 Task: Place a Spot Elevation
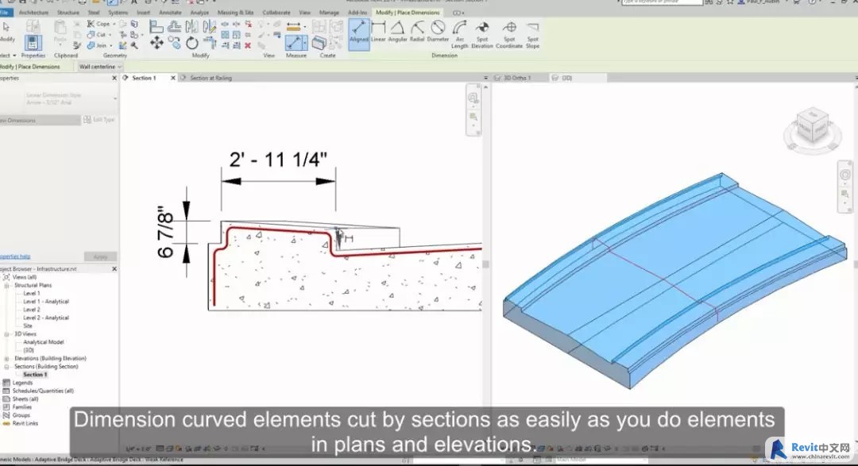pyautogui.click(x=482, y=34)
